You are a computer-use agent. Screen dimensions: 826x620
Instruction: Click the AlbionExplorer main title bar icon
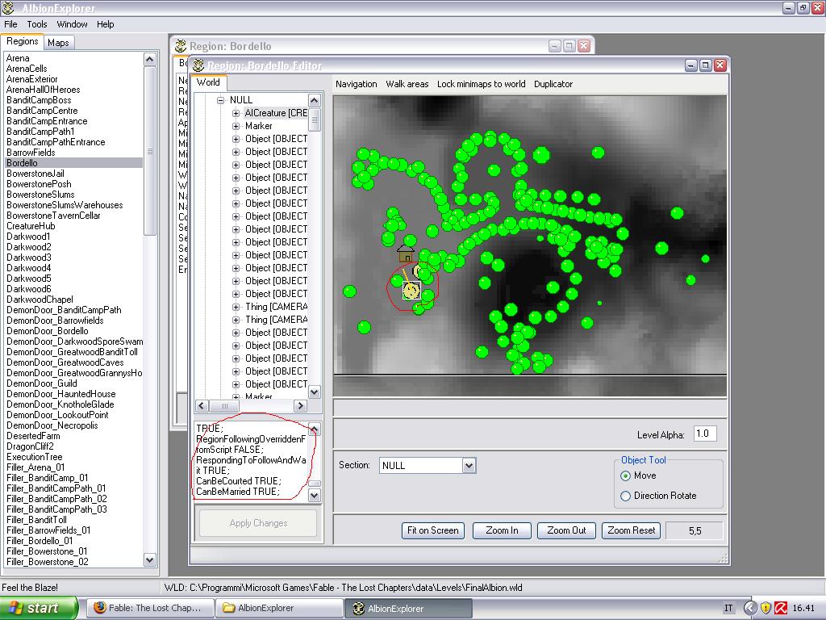click(8, 8)
